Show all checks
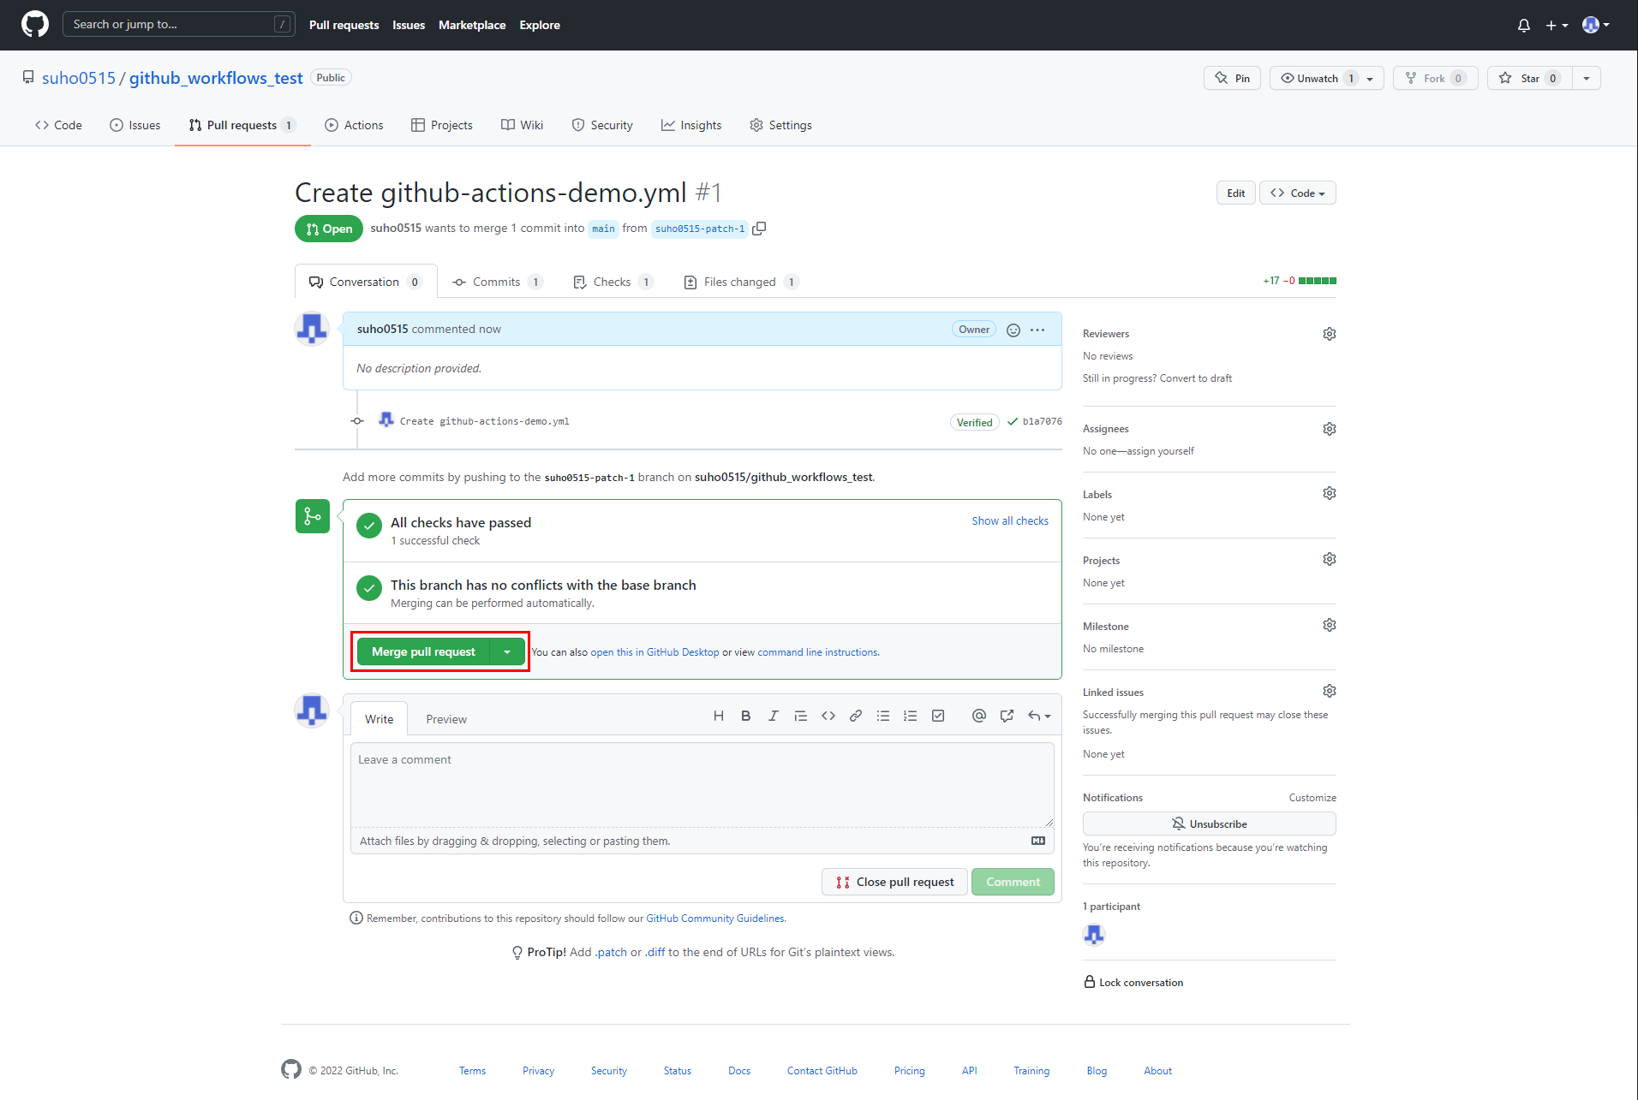 [x=1009, y=520]
